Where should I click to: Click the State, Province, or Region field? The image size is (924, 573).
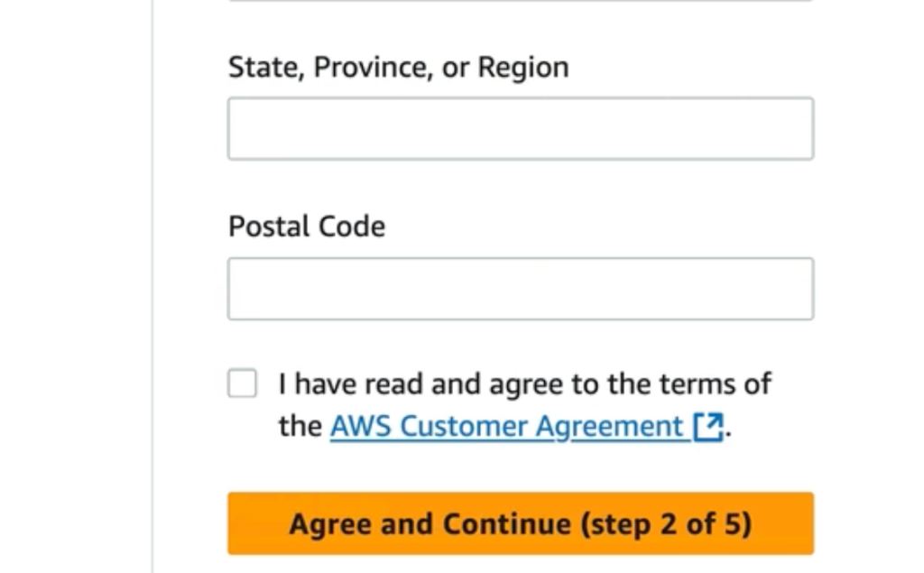(x=521, y=128)
